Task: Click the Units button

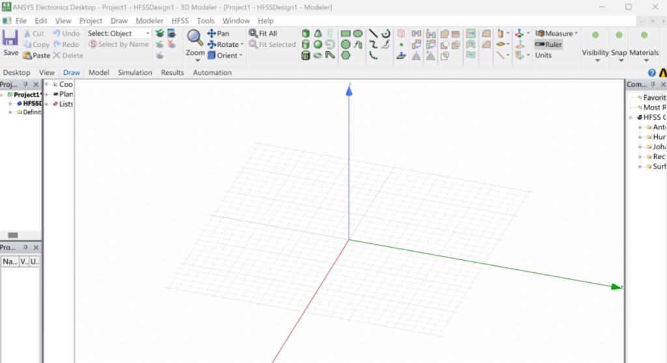Action: click(543, 55)
